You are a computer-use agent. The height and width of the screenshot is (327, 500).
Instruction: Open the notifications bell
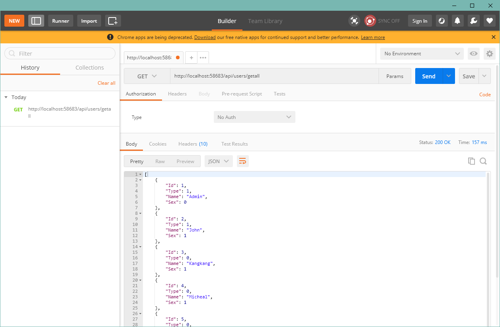pyautogui.click(x=457, y=21)
